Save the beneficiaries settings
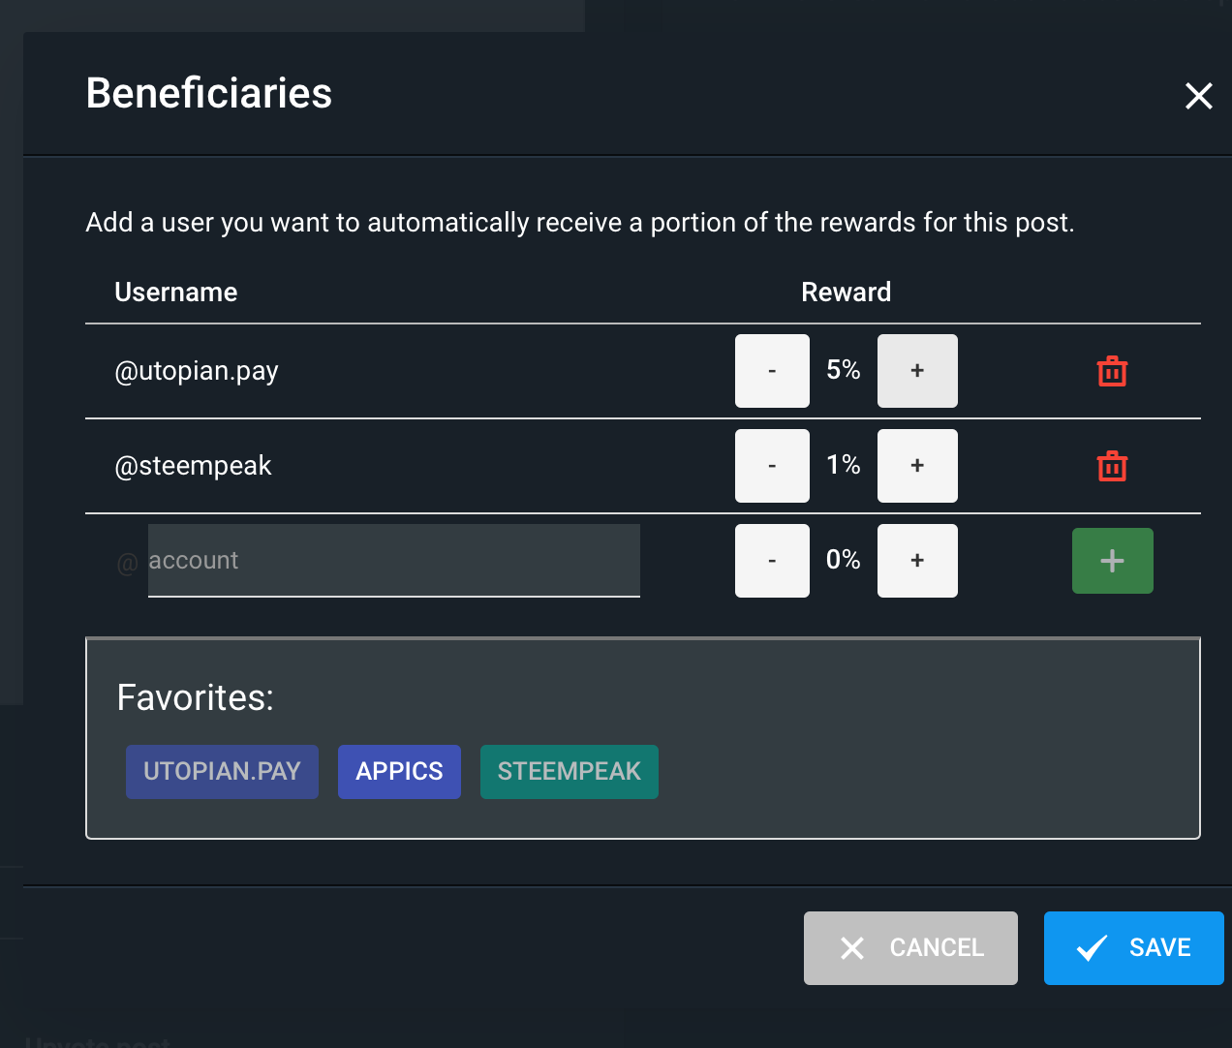The width and height of the screenshot is (1232, 1048). (x=1133, y=948)
